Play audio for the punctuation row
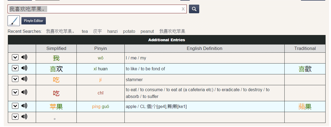 [x=24, y=117]
